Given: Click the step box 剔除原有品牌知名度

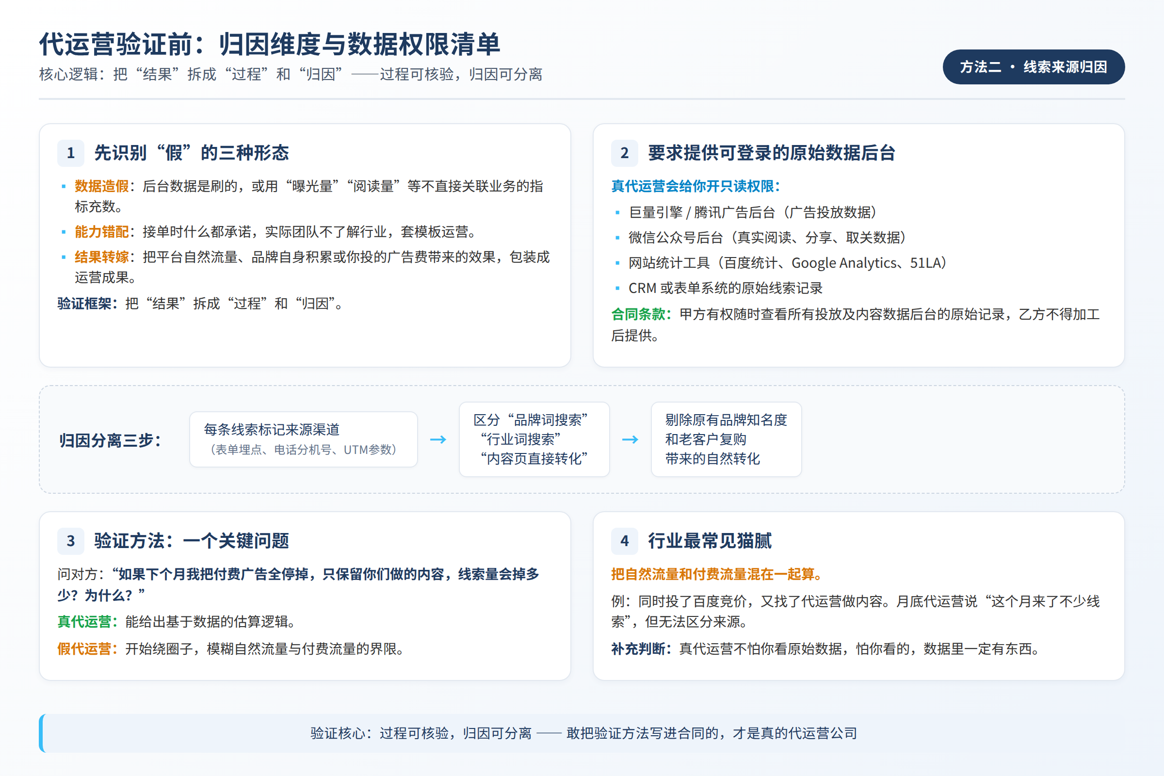Looking at the screenshot, I should click(x=726, y=439).
